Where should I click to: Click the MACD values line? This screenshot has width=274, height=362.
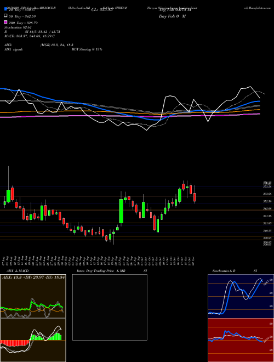(x=30, y=36)
